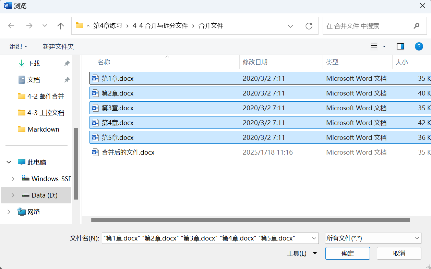Image resolution: width=431 pixels, height=269 pixels.
Task: Go forward with the forward arrow
Action: (x=29, y=26)
